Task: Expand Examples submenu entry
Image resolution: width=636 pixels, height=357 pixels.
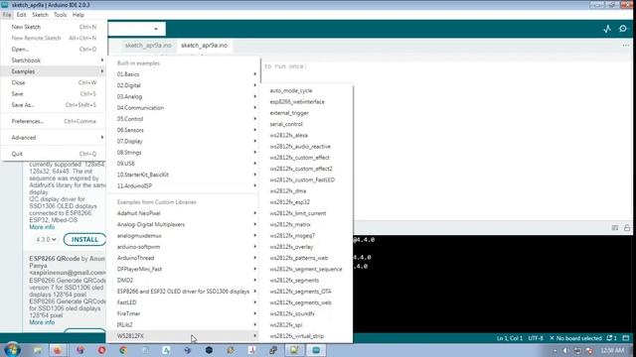Action: [54, 71]
